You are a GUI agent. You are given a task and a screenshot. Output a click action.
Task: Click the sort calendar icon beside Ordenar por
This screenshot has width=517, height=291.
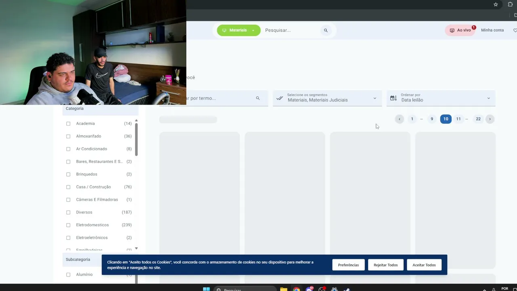pyautogui.click(x=393, y=98)
